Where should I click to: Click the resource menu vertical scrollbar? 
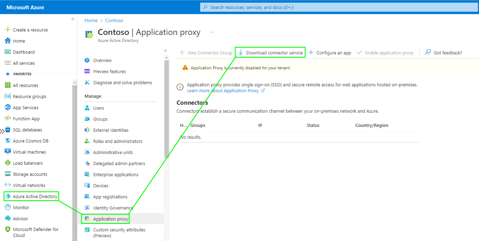pos(167,111)
